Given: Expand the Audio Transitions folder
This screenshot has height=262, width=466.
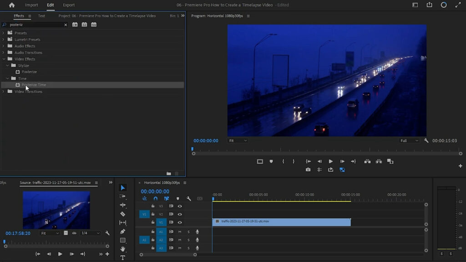Looking at the screenshot, I should (x=3, y=53).
